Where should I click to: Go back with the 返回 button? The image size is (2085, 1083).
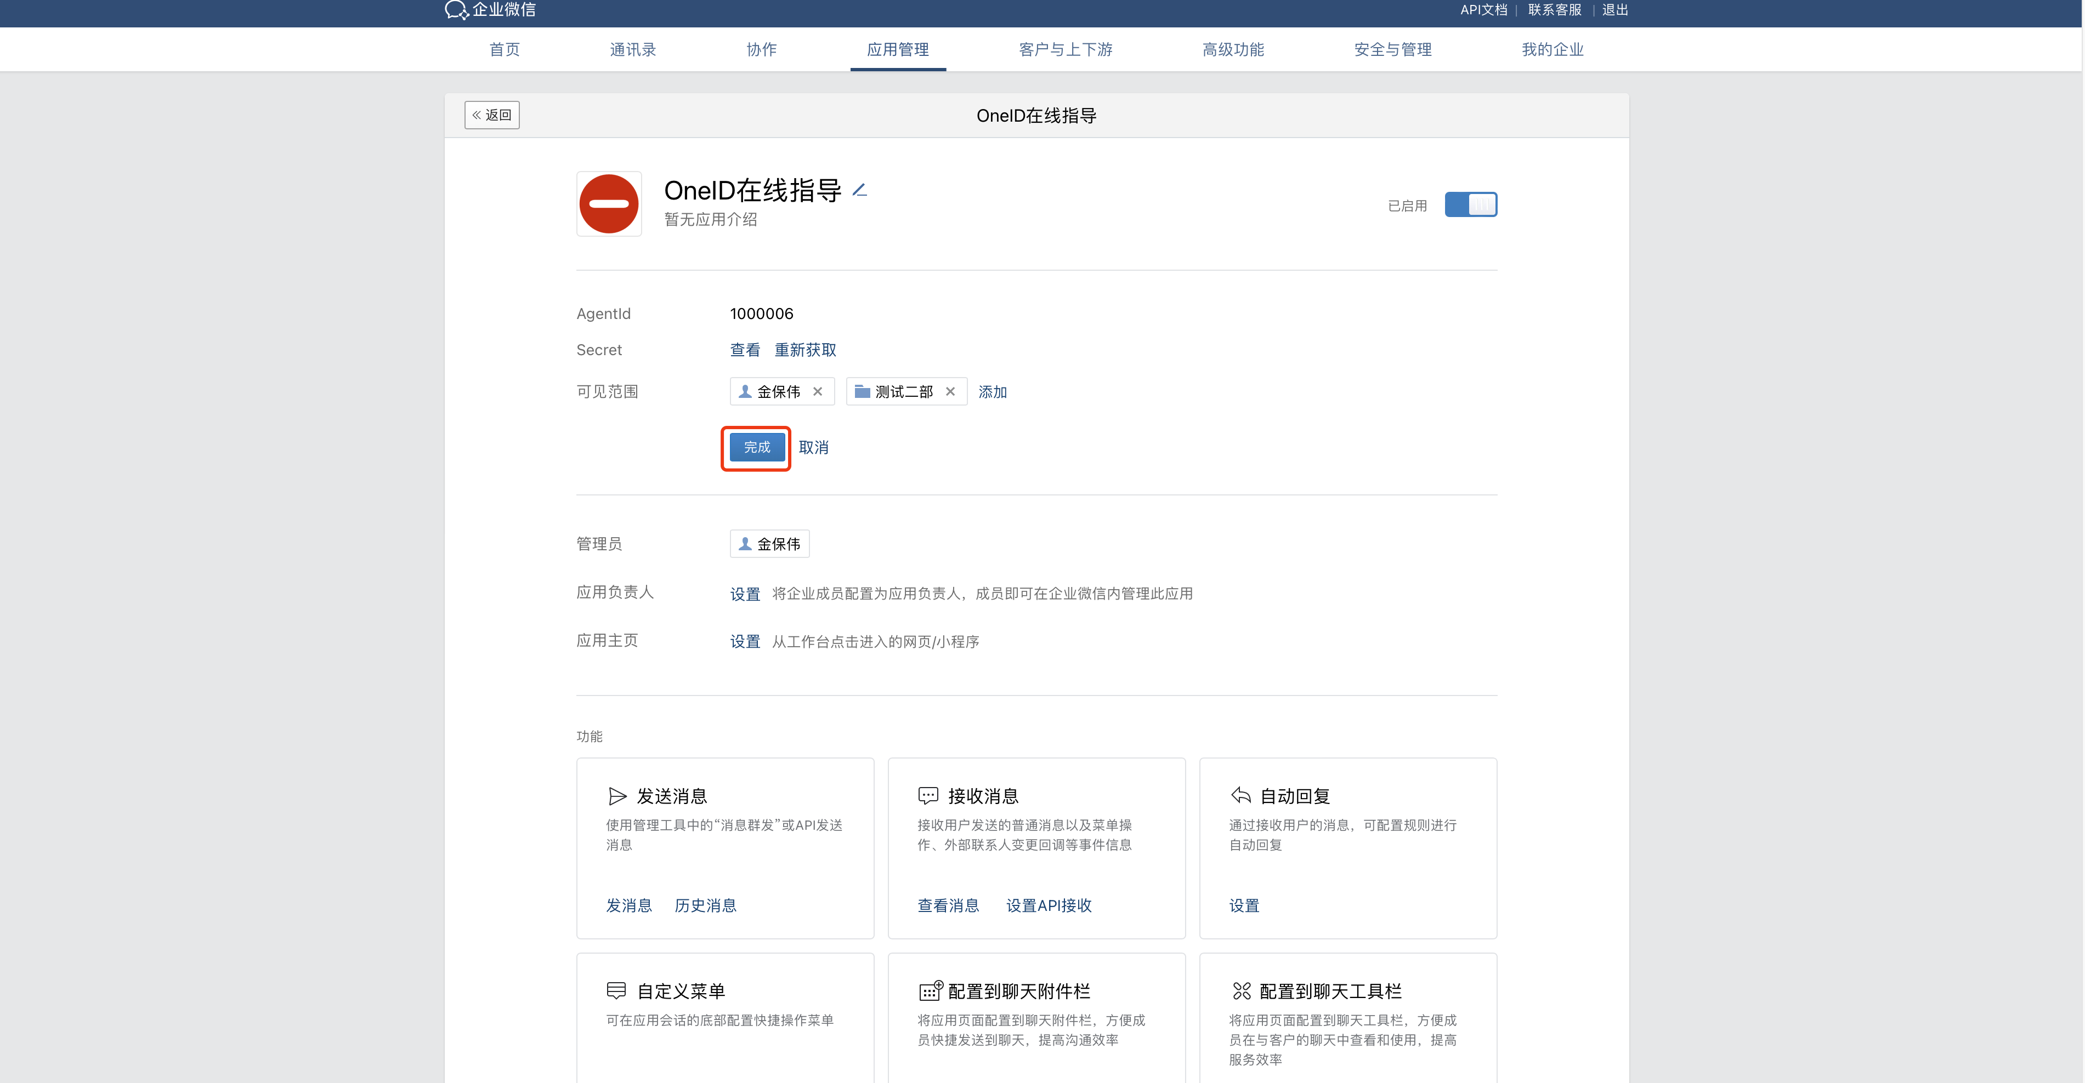point(491,115)
